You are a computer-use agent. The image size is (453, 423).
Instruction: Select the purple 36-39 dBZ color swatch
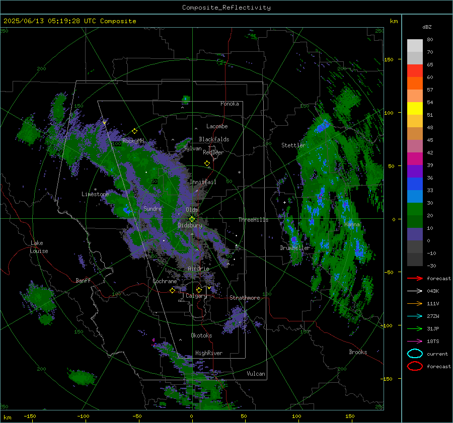[x=415, y=172]
